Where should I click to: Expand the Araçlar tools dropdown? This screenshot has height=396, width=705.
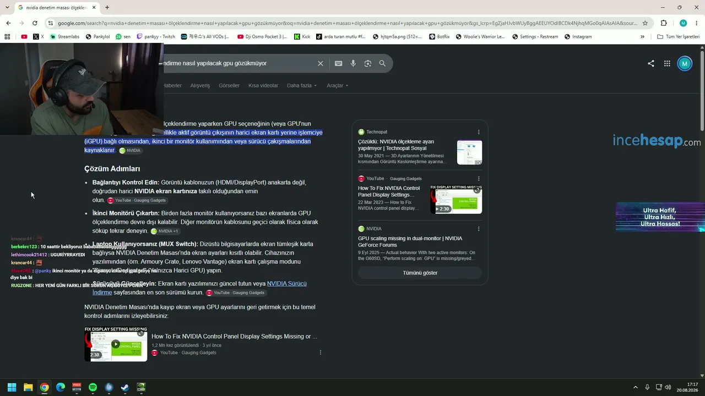(x=338, y=86)
